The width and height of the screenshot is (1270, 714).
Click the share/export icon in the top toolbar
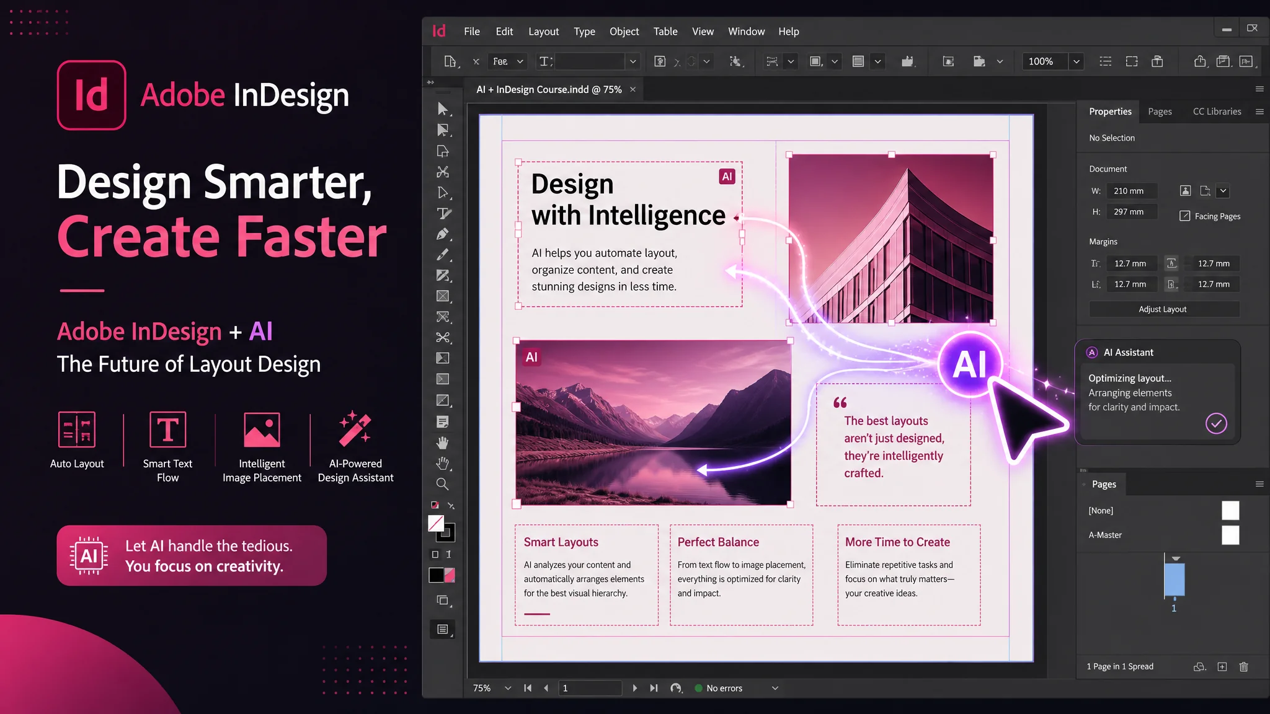coord(1200,61)
